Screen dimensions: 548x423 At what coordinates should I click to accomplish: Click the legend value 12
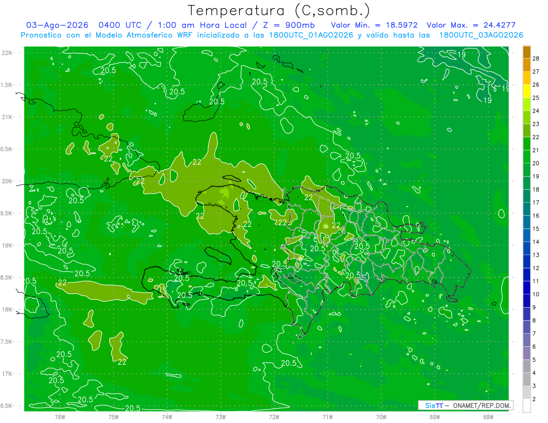536,268
